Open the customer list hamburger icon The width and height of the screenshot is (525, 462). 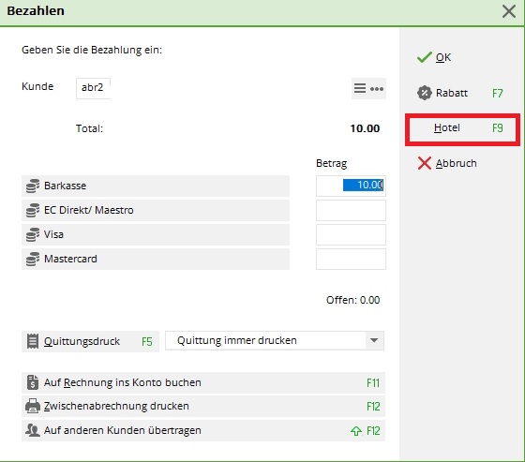[x=360, y=88]
